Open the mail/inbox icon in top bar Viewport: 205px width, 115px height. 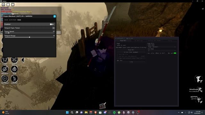tap(13, 4)
